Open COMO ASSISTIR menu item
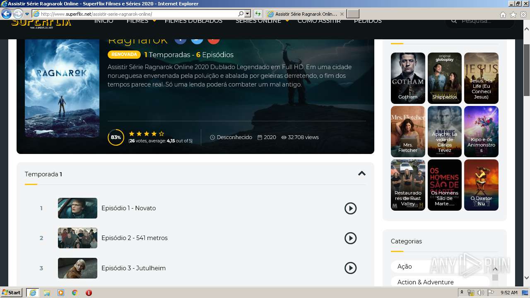530x298 pixels. tap(319, 21)
